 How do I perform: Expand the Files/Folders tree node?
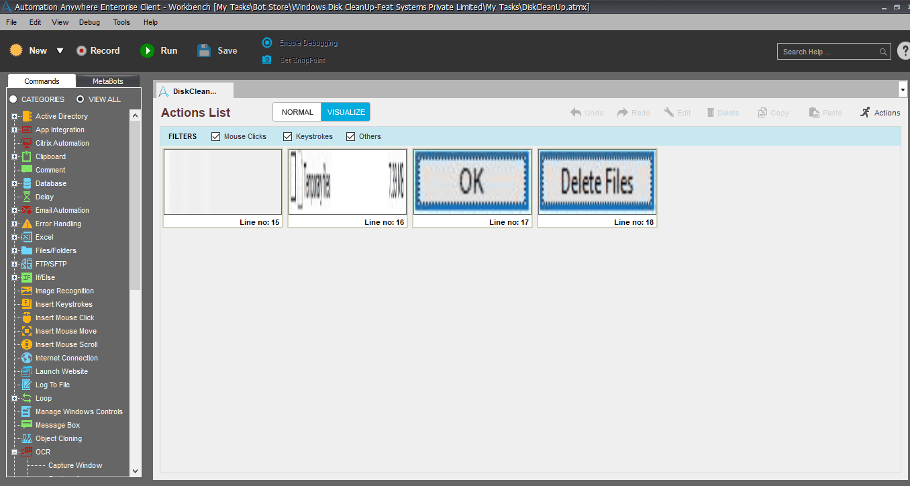pyautogui.click(x=14, y=250)
